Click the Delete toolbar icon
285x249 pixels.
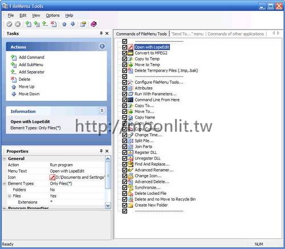54,24
